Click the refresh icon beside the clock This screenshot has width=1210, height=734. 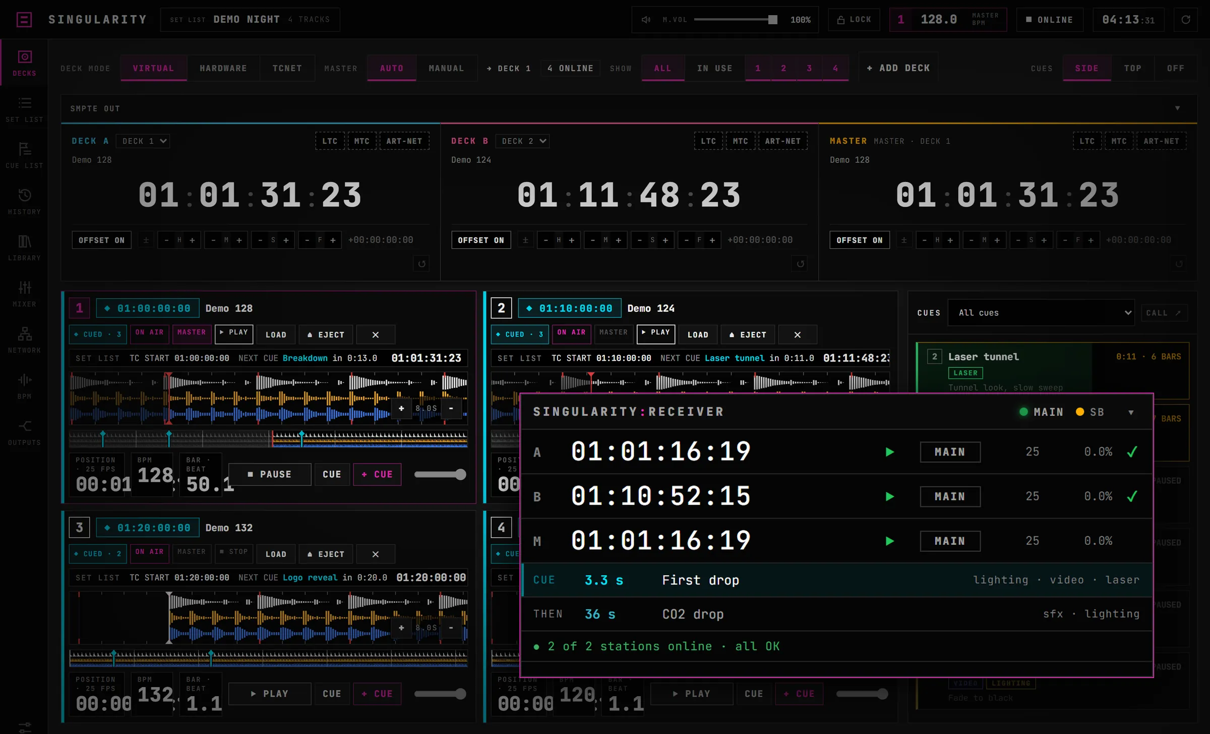[1186, 20]
